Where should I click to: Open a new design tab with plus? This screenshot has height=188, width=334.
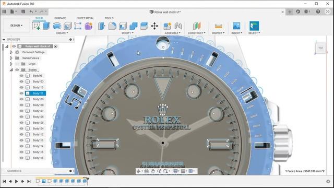pyautogui.click(x=290, y=11)
